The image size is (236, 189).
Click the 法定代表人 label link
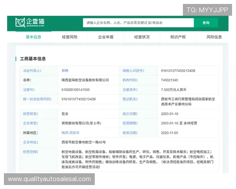pyautogui.click(x=32, y=70)
